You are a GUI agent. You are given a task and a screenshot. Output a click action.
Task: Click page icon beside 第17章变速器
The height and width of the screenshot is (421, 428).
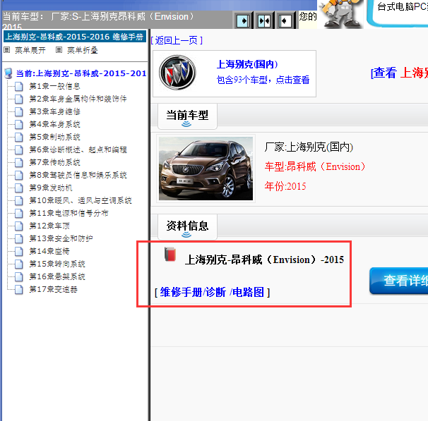pos(18,289)
